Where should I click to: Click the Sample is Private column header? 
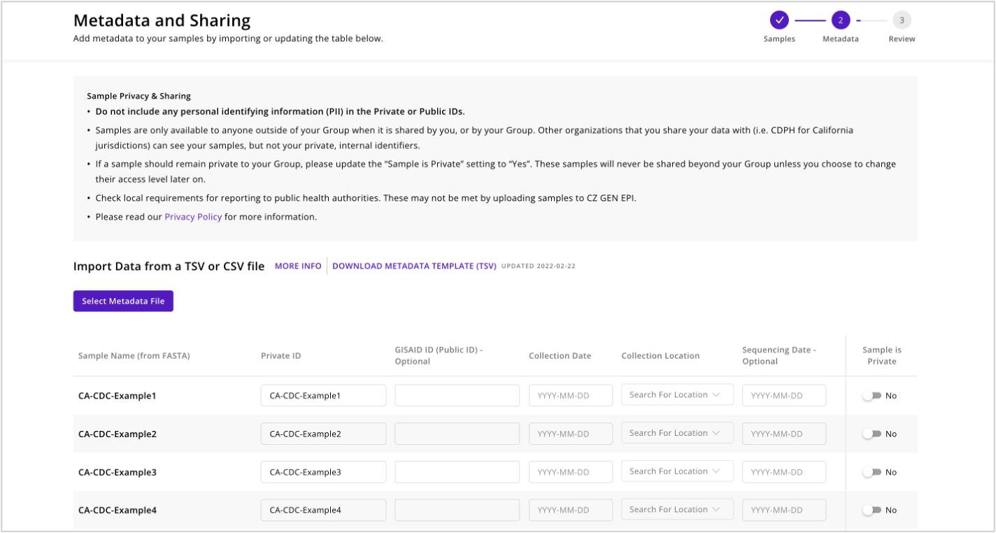coord(882,355)
